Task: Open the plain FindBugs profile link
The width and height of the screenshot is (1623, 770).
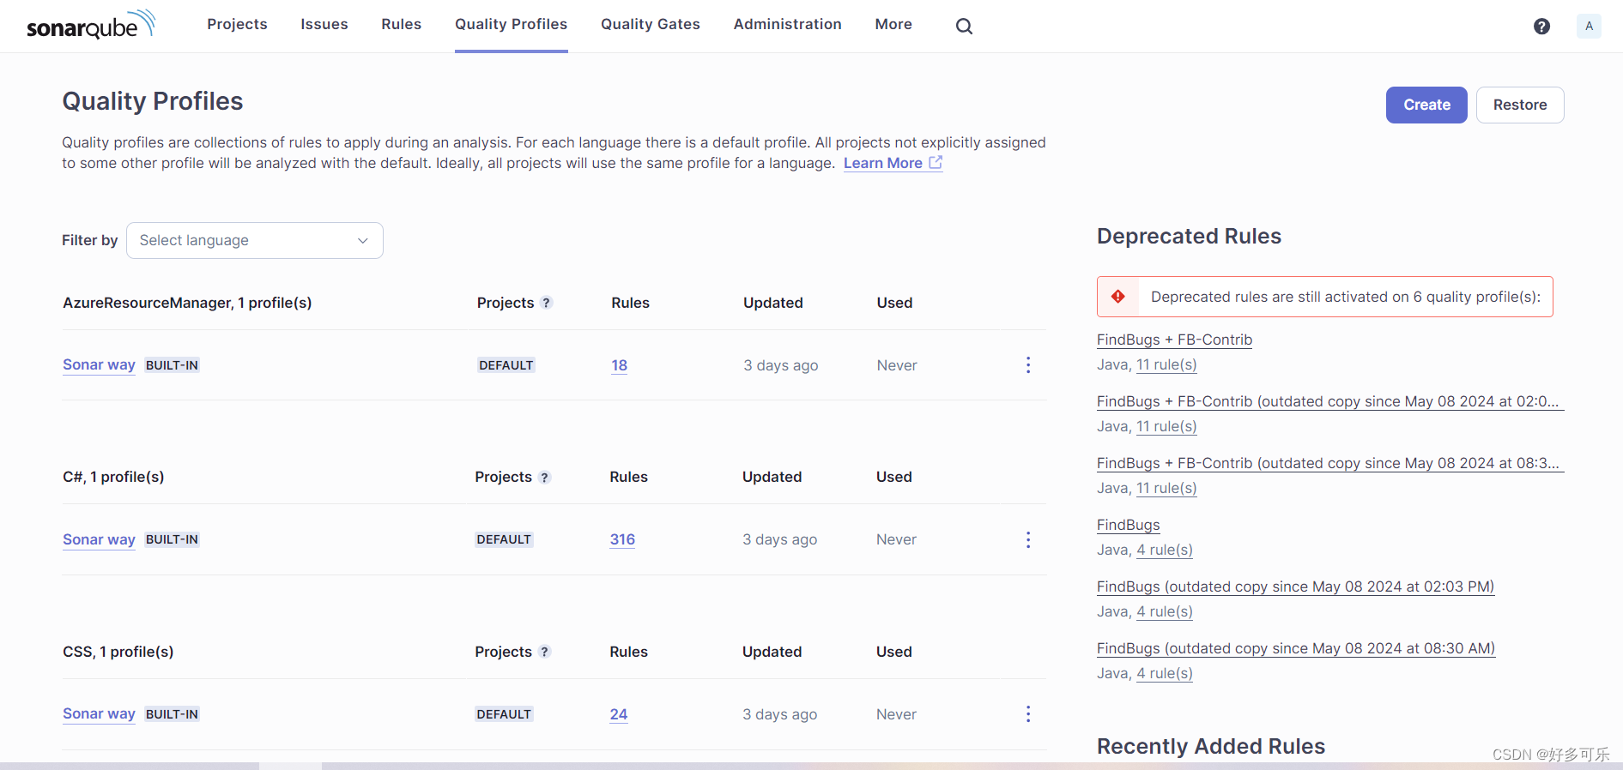Action: coord(1128,525)
